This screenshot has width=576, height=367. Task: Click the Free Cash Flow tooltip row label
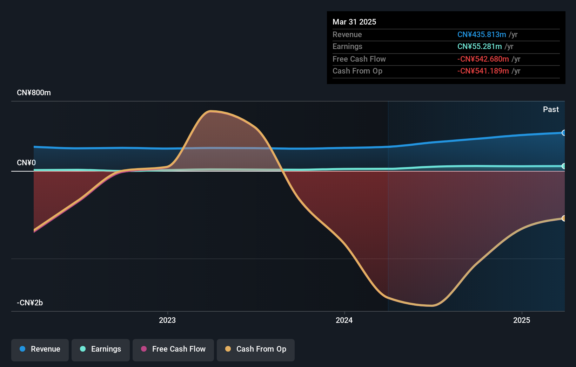click(359, 59)
